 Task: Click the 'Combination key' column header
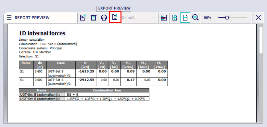point(107,91)
